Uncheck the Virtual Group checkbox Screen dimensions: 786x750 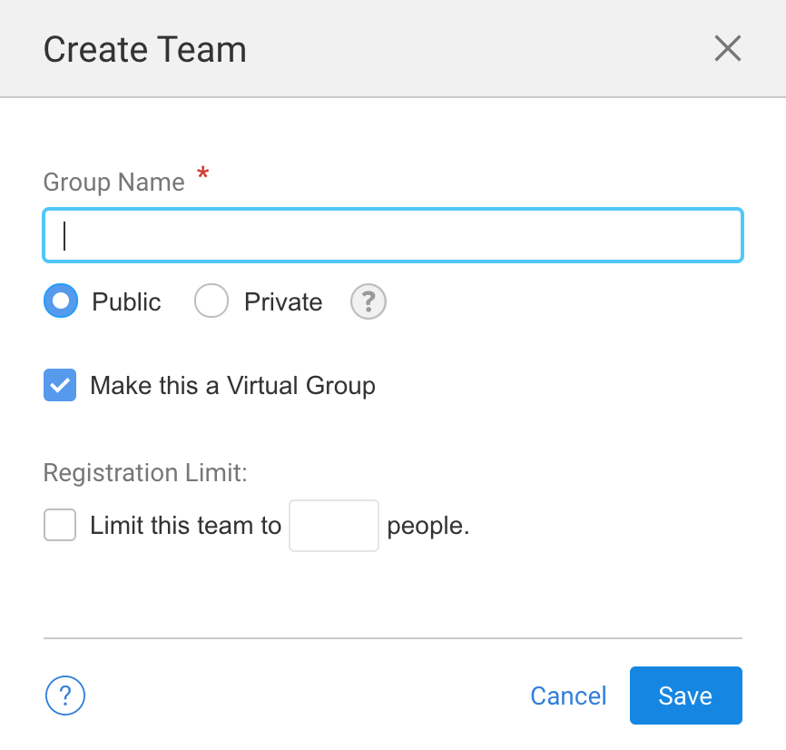point(60,385)
